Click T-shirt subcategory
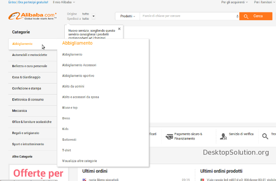Screen dimensions: 276x181 click(x=67, y=150)
